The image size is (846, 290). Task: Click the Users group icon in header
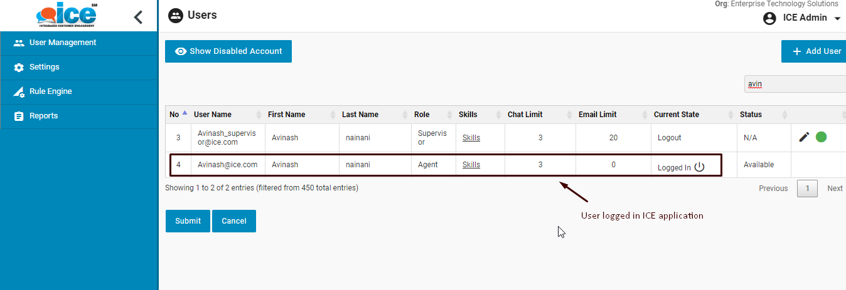coord(176,16)
